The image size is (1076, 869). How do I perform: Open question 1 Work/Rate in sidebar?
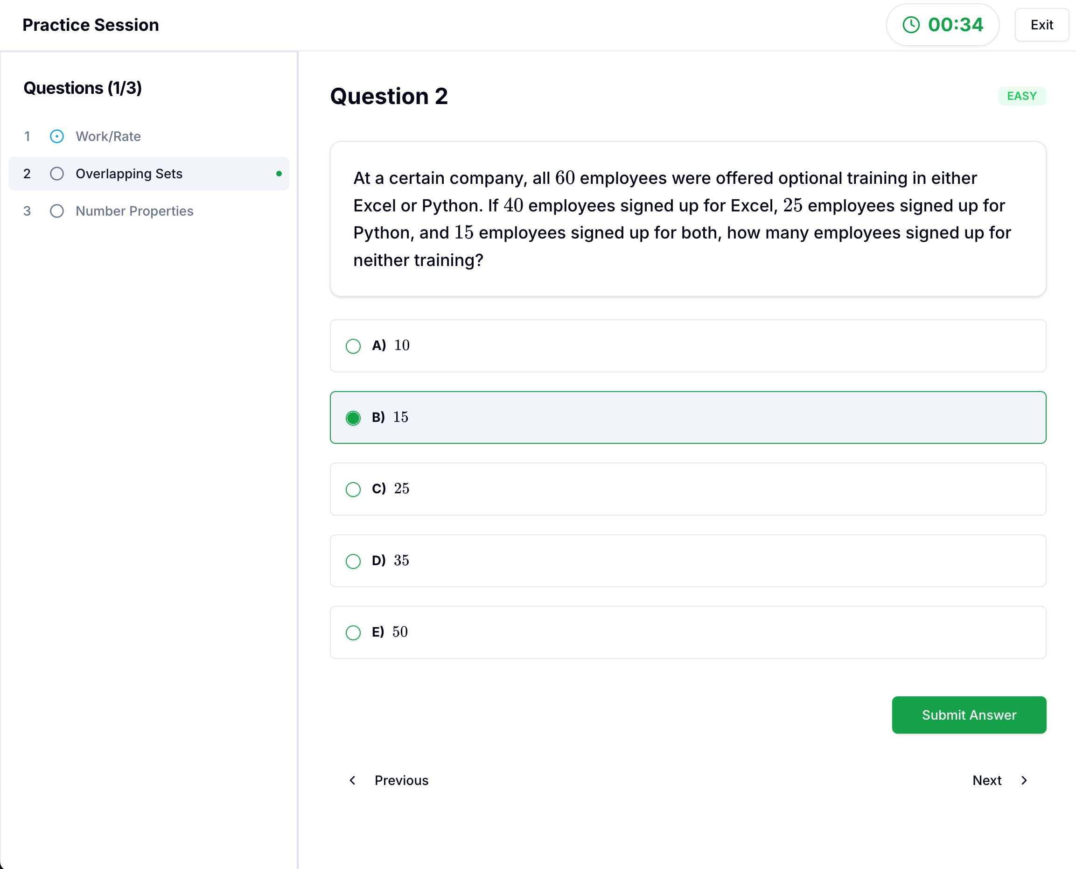point(108,136)
